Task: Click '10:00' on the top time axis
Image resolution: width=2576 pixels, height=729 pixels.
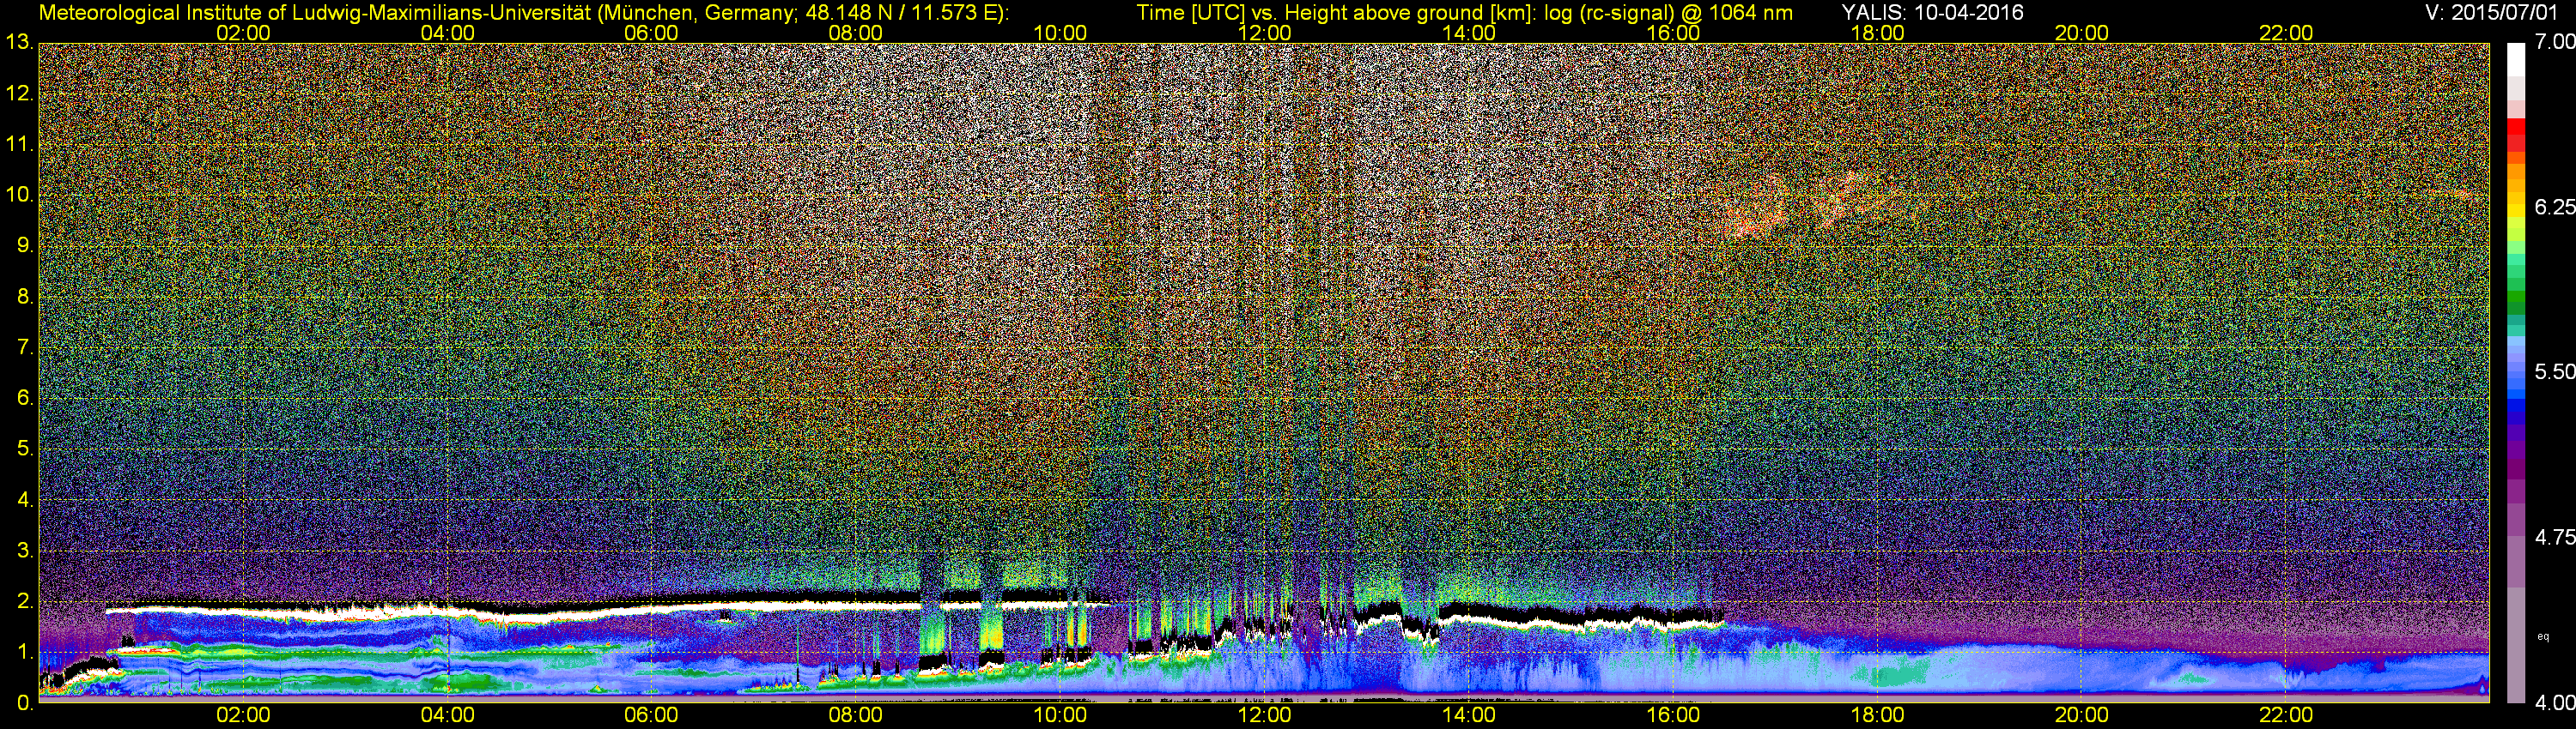Action: point(1060,33)
